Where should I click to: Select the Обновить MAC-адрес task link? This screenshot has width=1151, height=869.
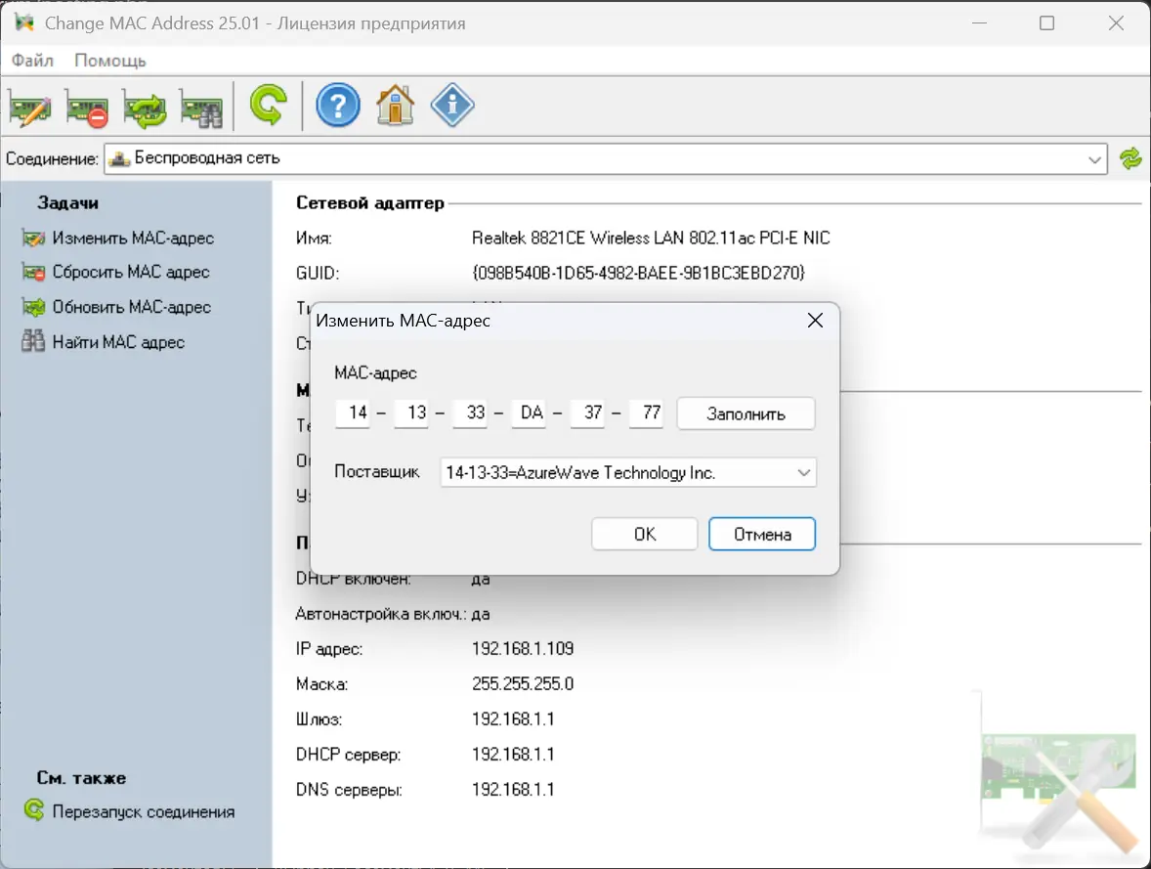point(131,307)
